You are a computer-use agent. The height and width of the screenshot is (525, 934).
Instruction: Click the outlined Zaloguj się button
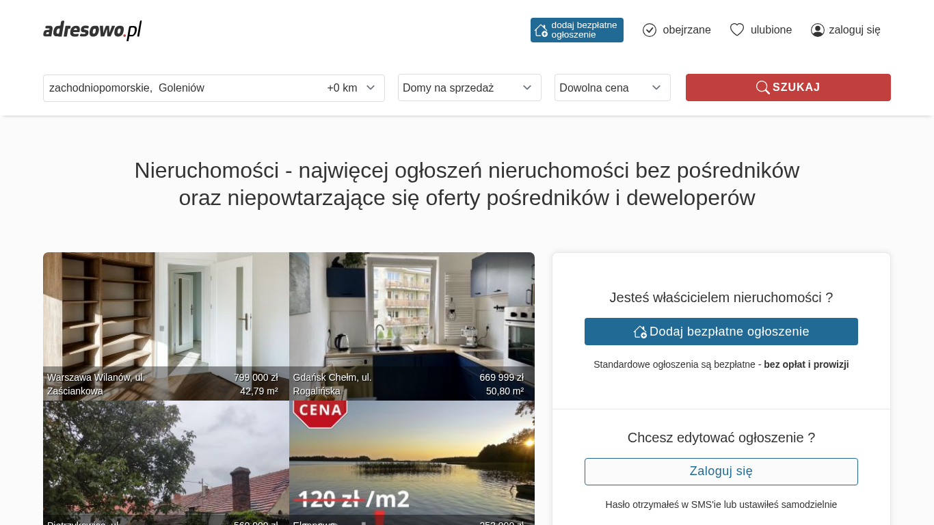coord(721,472)
